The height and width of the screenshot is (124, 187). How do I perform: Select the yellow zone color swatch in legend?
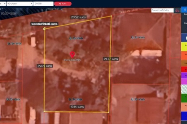pos(184,46)
